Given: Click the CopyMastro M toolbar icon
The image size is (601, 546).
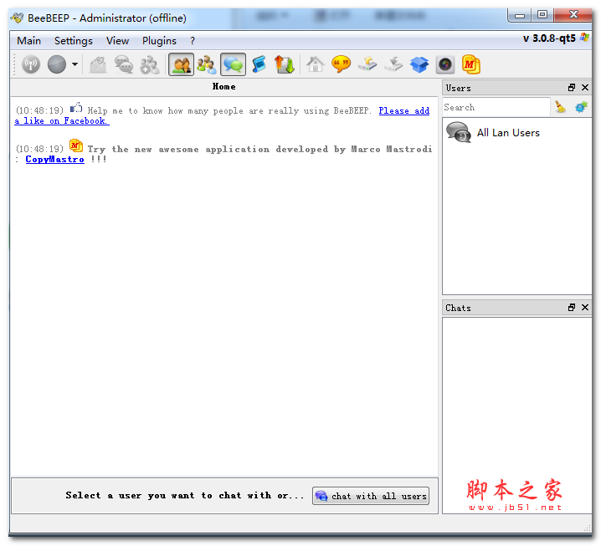Looking at the screenshot, I should (x=471, y=64).
